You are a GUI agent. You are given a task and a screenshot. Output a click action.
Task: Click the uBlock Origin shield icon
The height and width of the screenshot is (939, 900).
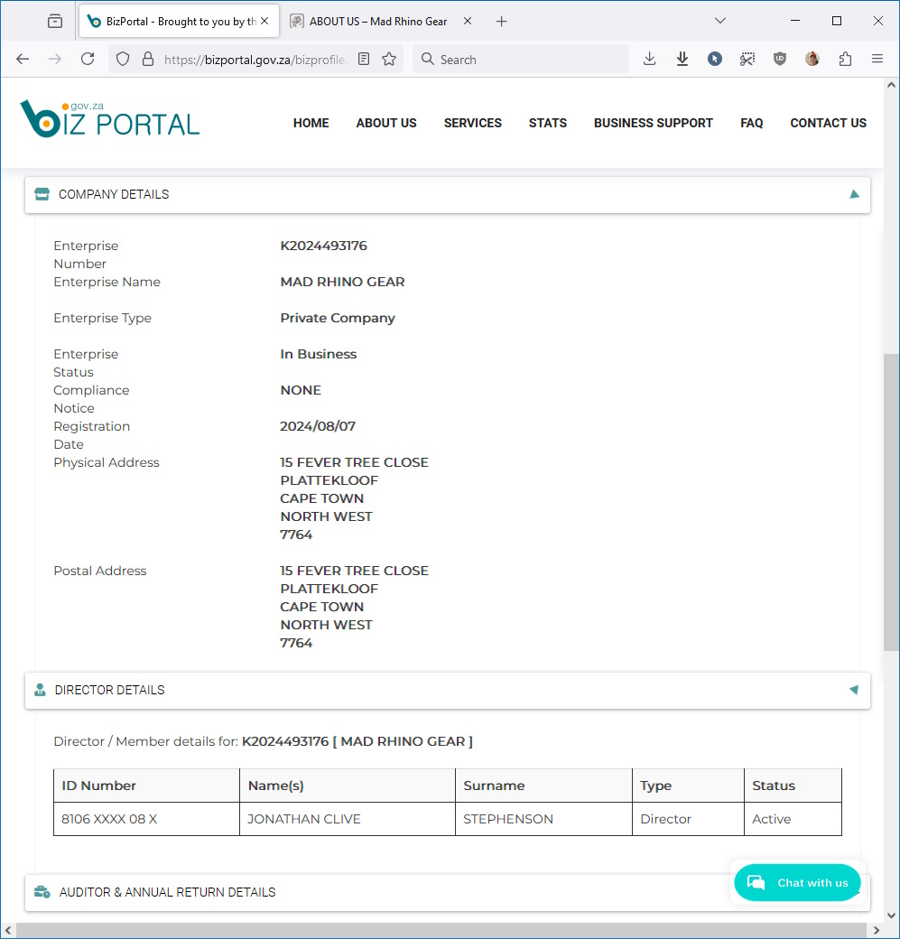[780, 60]
